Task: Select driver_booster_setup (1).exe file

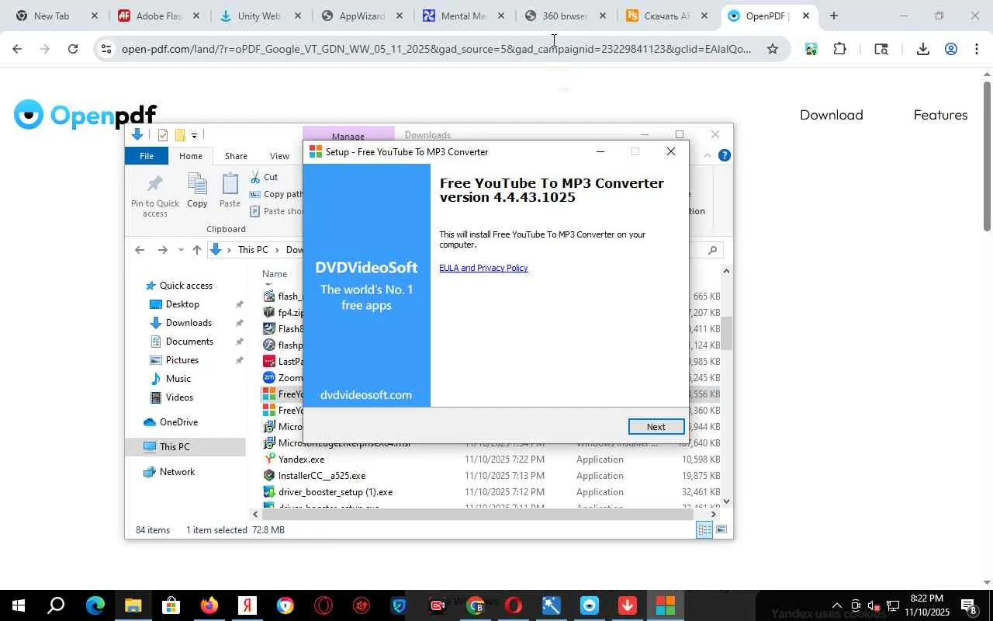Action: pyautogui.click(x=335, y=492)
